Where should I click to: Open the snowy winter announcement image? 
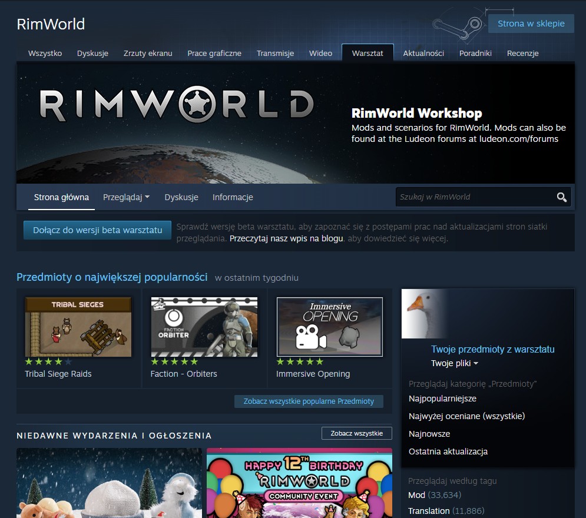(x=109, y=483)
